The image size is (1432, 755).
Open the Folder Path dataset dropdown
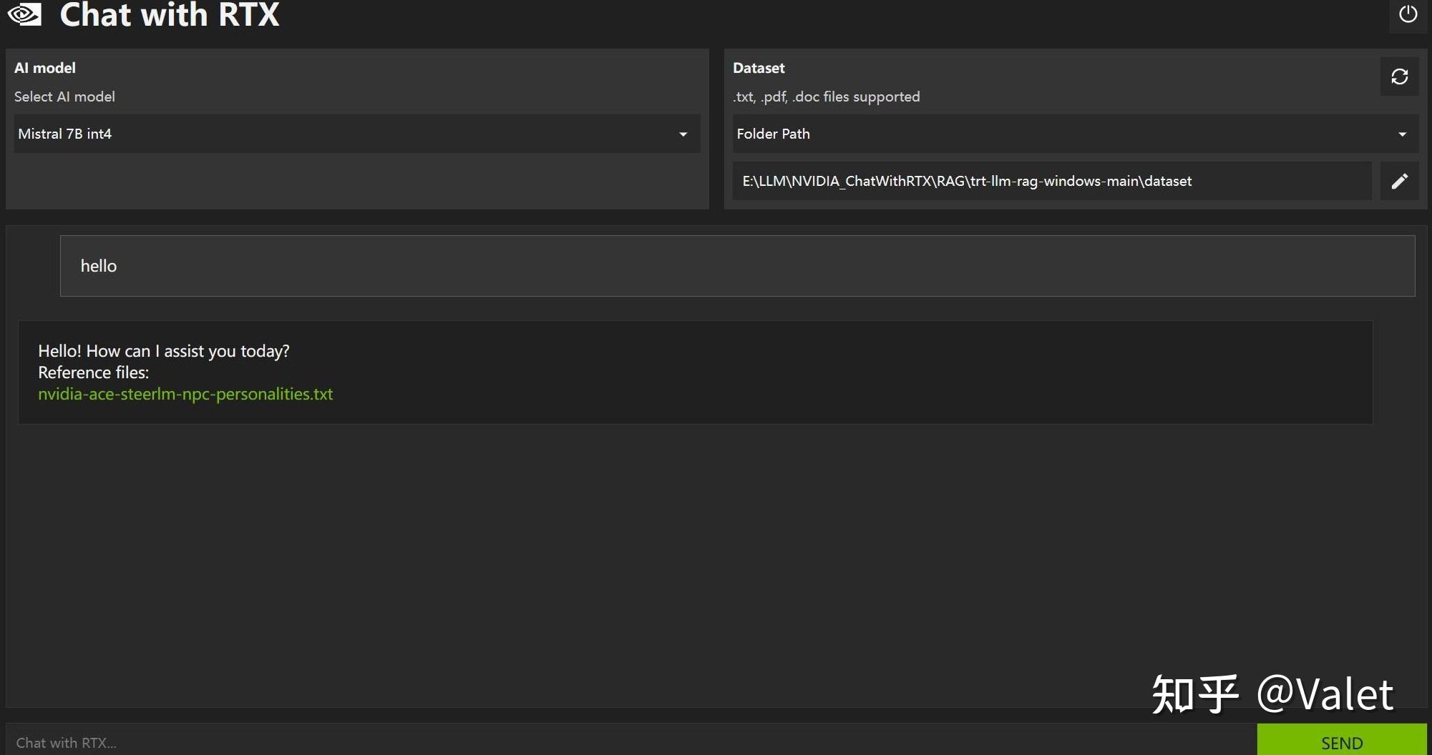click(1076, 134)
